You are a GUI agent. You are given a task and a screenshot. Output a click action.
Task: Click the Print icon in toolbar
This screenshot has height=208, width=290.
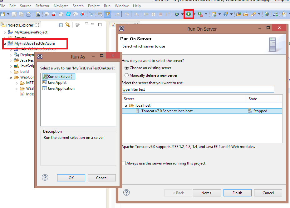[29, 14]
